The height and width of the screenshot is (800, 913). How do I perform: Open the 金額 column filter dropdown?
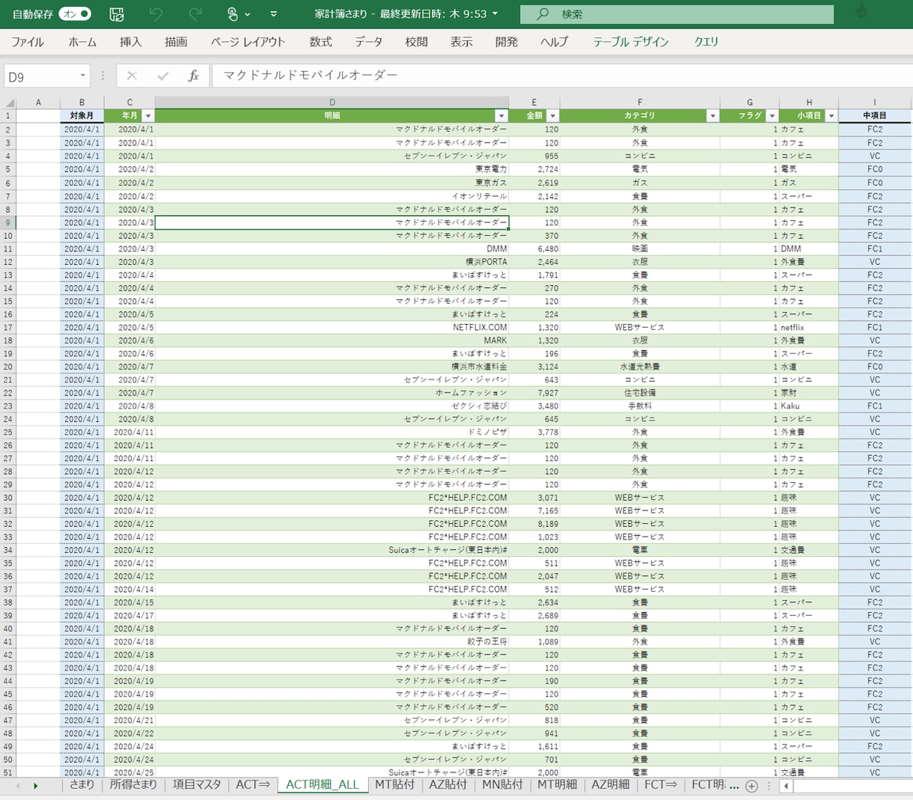[x=552, y=116]
